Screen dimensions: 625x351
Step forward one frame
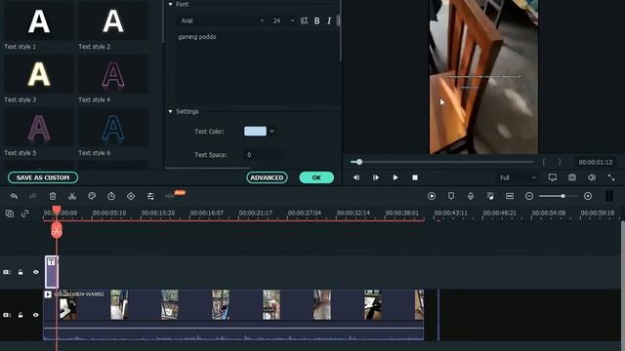375,177
